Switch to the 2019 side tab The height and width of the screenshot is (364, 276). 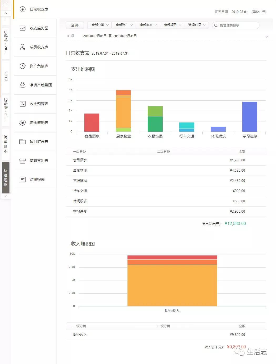point(6,76)
